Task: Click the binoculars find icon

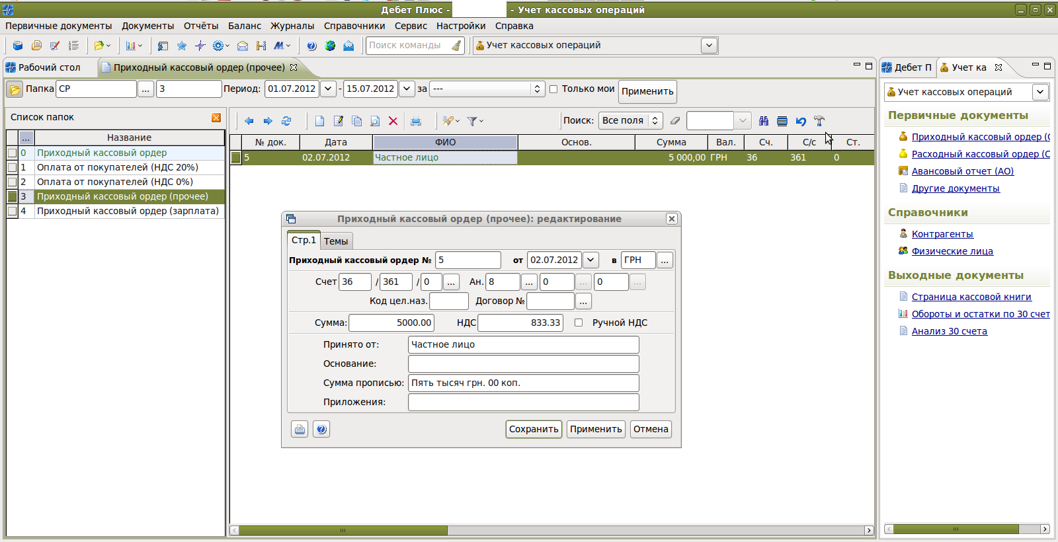Action: [x=764, y=121]
